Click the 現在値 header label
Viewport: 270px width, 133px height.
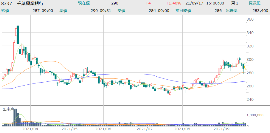click(x=84, y=3)
